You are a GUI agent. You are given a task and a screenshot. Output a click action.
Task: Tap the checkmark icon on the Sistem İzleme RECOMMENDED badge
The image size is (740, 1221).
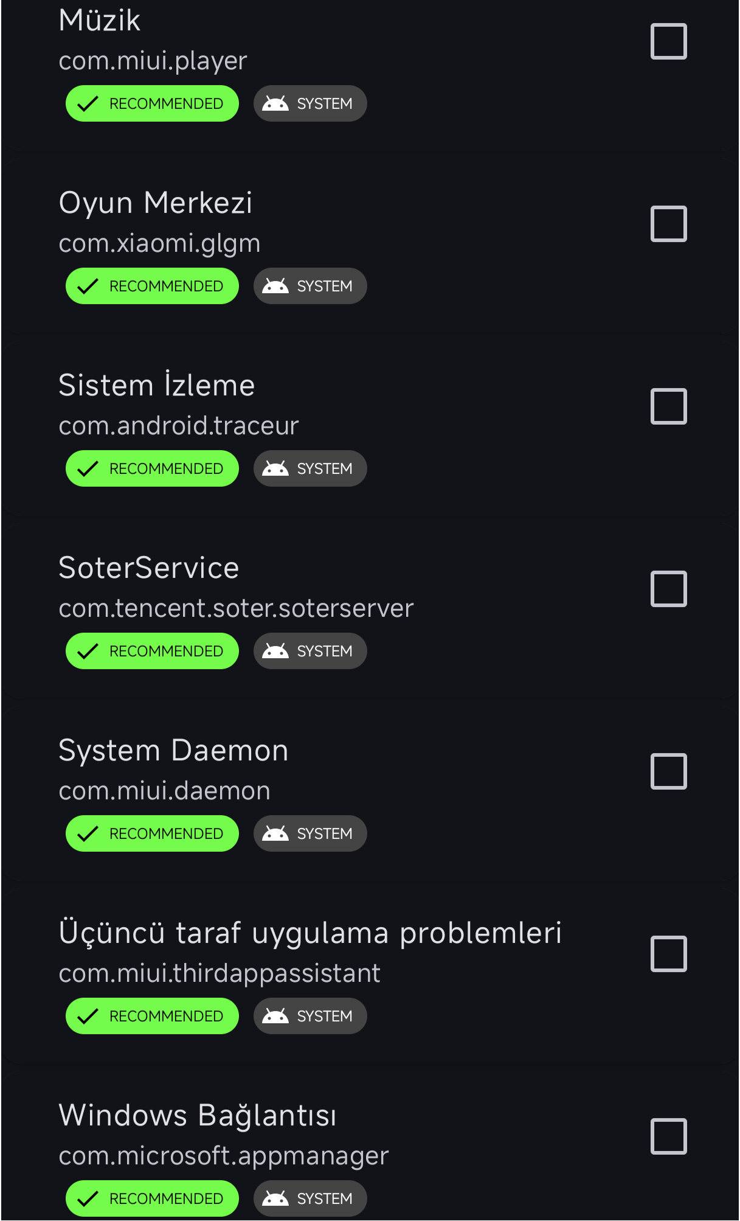tap(88, 468)
